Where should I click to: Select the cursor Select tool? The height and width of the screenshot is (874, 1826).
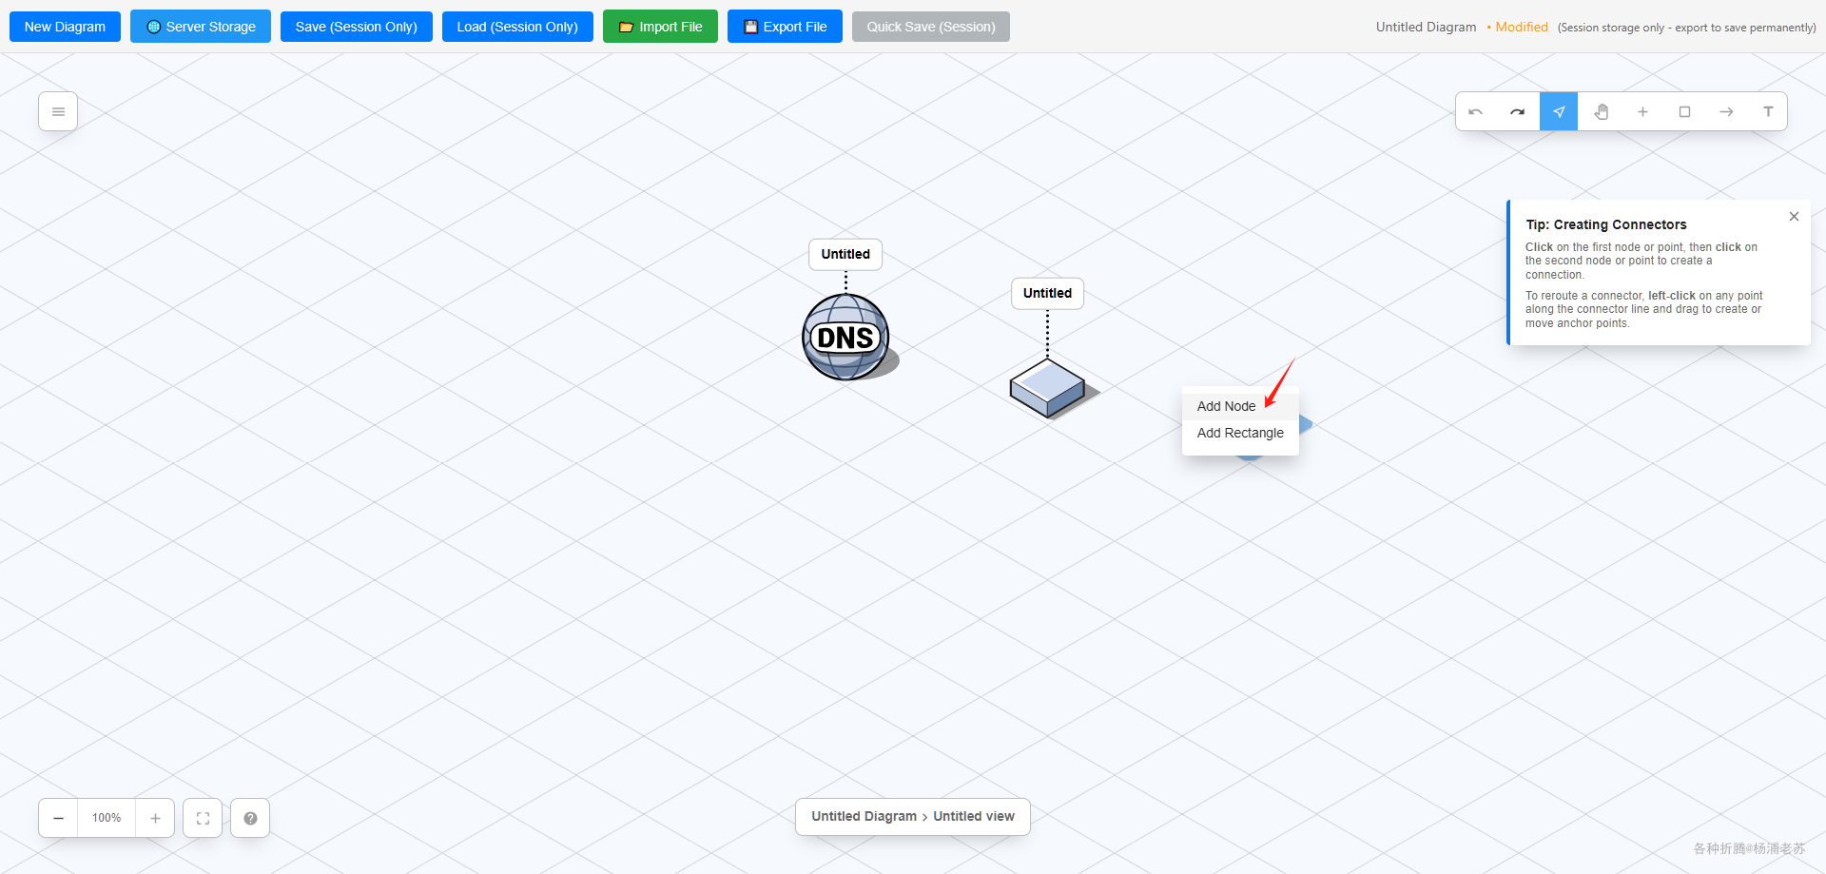(x=1559, y=111)
